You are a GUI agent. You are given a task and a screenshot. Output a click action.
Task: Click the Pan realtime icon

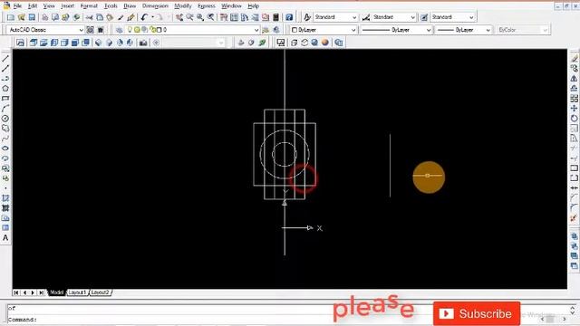[179, 17]
